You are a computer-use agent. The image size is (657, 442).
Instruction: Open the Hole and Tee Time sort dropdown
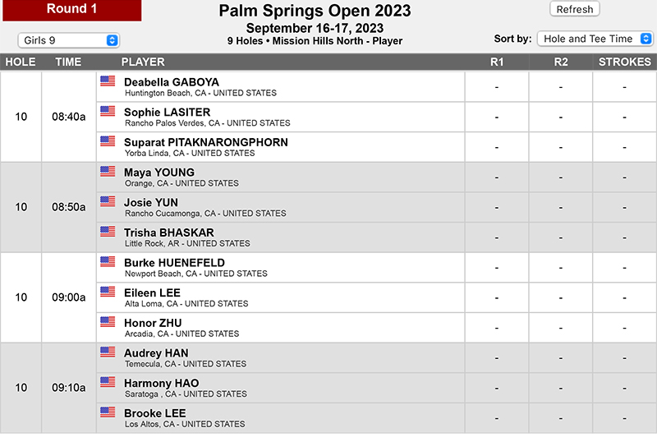pos(595,39)
